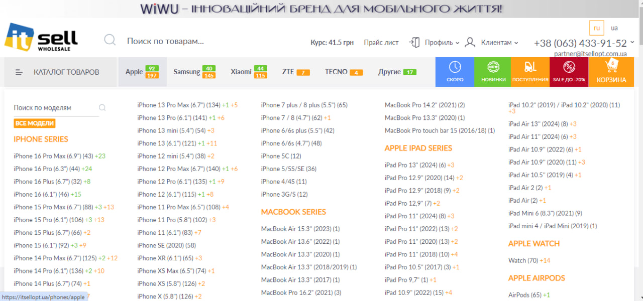The image size is (643, 301).
Task: Open the 'Новинки' new items tile
Action: click(493, 72)
